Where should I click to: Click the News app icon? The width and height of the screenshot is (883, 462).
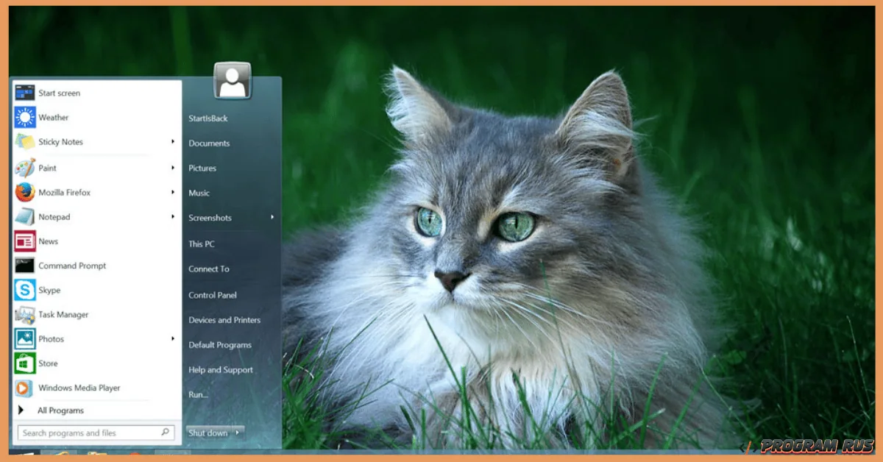25,241
